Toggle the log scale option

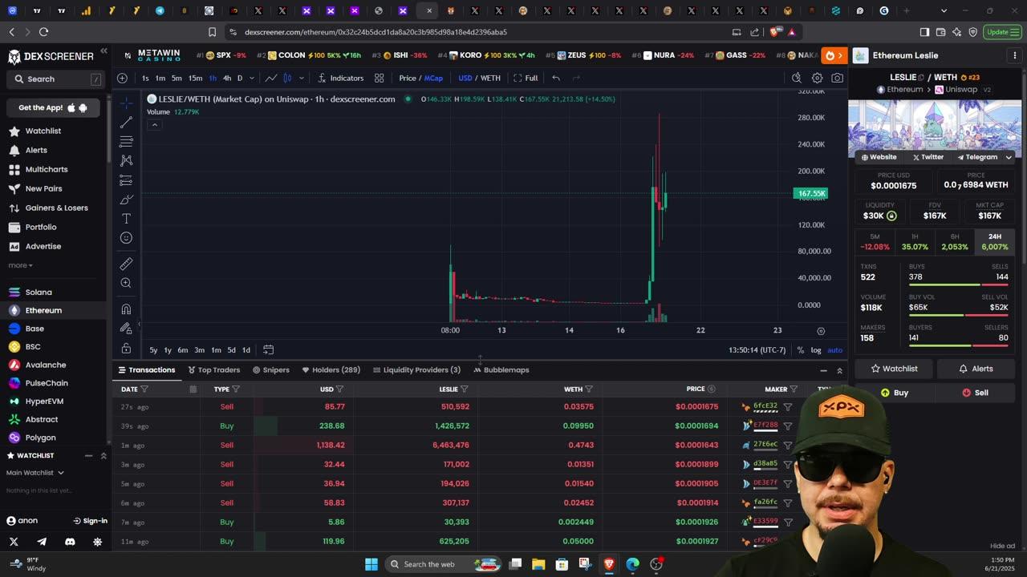click(816, 350)
